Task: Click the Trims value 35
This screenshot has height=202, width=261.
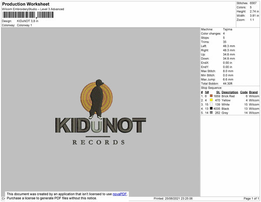Action: click(x=225, y=42)
